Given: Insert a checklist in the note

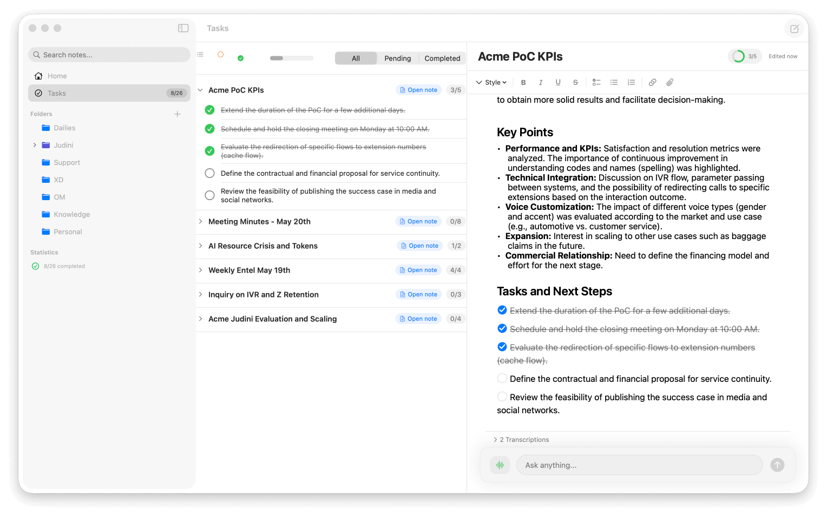Looking at the screenshot, I should coord(596,82).
